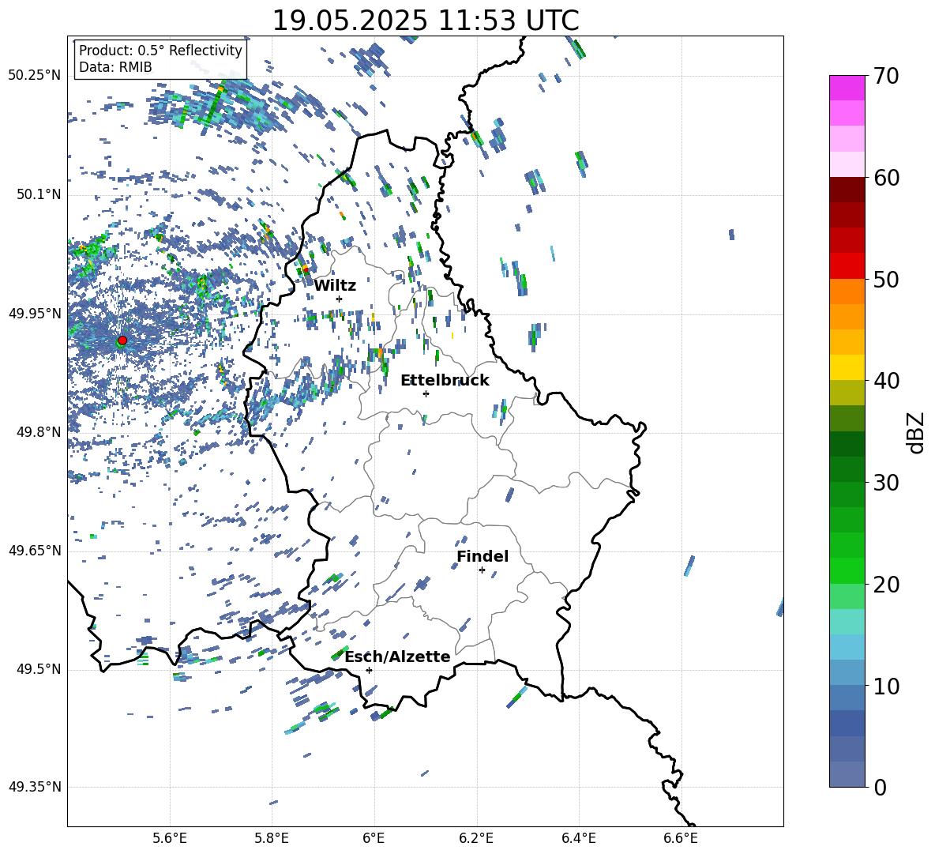This screenshot has height=854, width=935.
Task: Click the 20 dBZ colorbar tick label
Action: (886, 585)
